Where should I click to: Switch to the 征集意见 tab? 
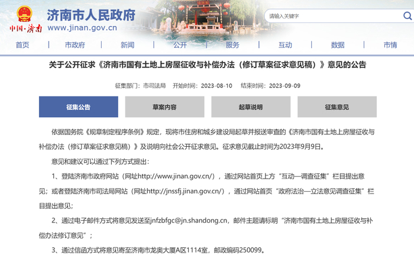(337, 106)
